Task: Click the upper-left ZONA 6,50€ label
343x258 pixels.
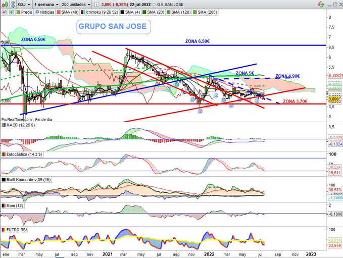Action: pos(33,39)
